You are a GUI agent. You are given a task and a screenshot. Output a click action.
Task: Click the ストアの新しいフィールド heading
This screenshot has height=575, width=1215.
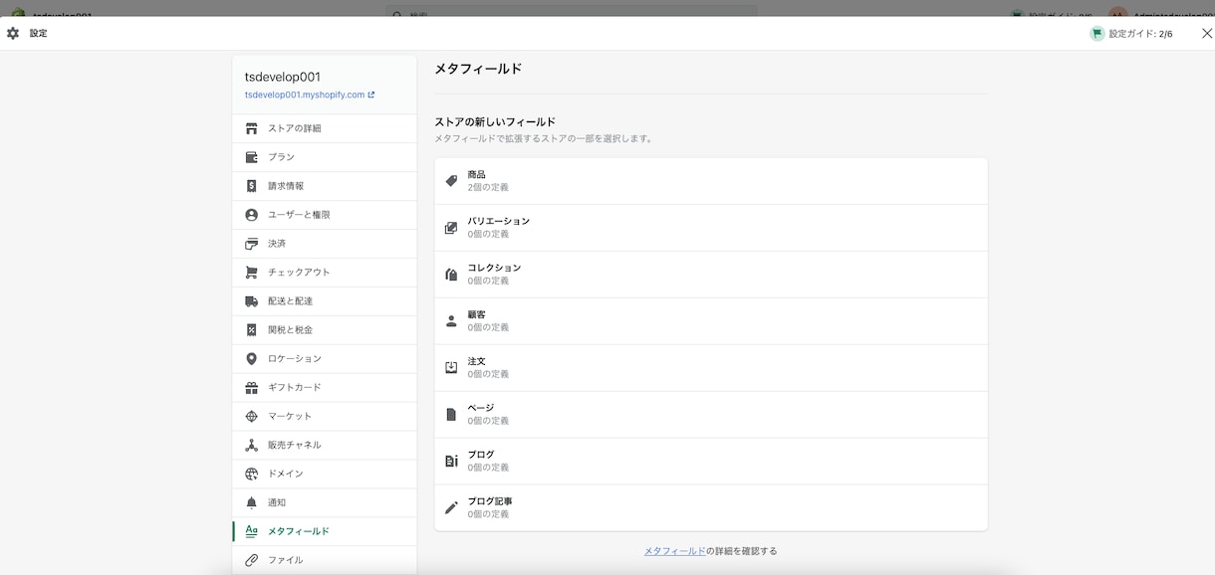point(495,121)
